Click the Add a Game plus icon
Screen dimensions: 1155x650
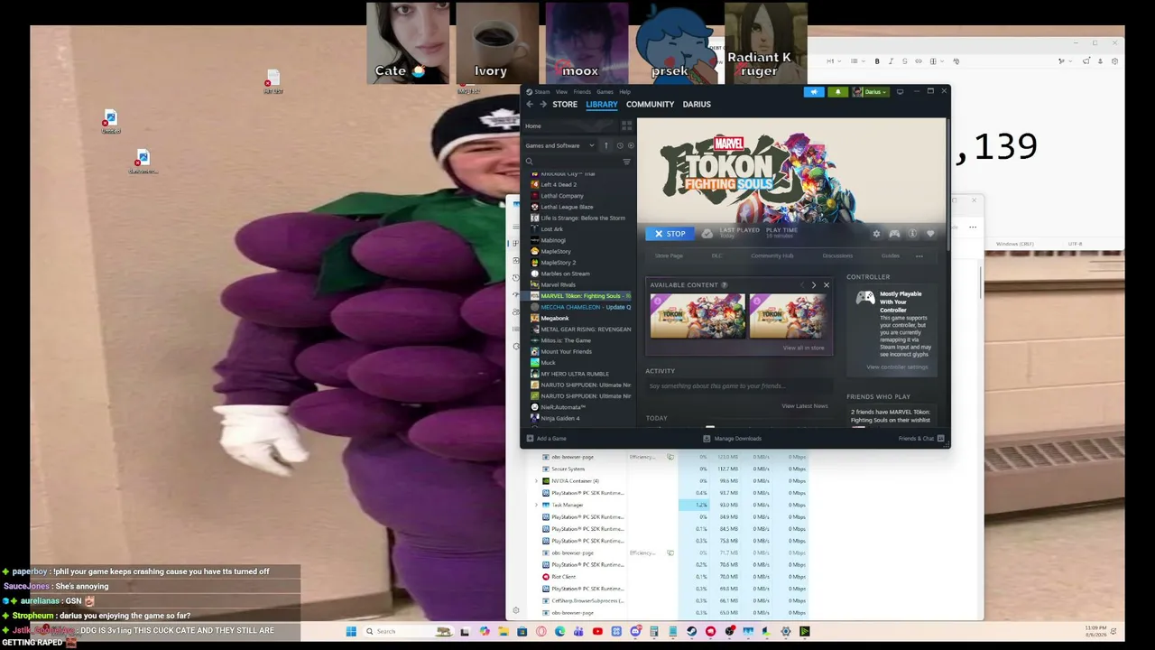pos(530,439)
